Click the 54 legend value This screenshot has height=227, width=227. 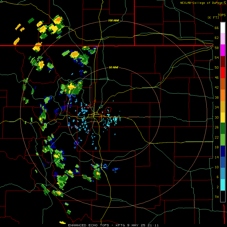coord(217,58)
